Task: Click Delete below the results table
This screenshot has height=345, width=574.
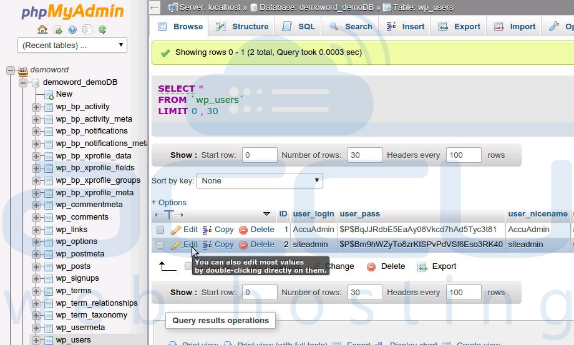Action: (x=393, y=266)
